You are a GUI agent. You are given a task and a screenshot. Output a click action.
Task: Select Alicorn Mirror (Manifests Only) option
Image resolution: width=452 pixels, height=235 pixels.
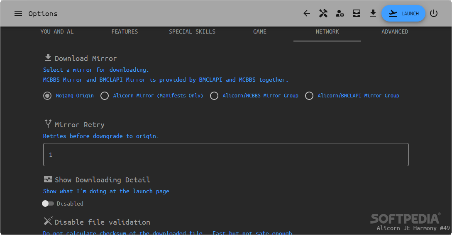click(x=105, y=96)
